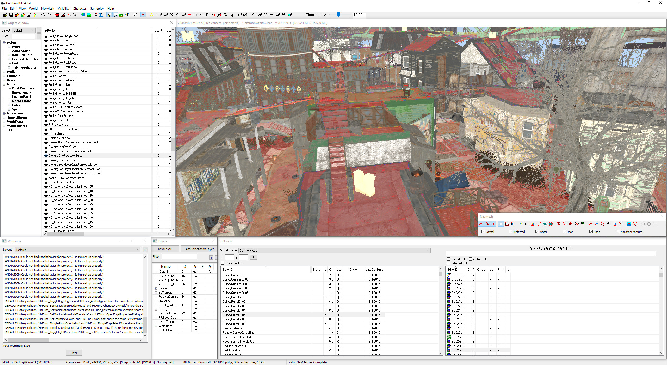Enable the Water checkbox in Navmesh panel
This screenshot has height=365, width=667.
coord(537,232)
